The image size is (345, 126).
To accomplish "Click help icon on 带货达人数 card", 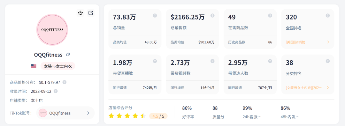I will [270, 61].
